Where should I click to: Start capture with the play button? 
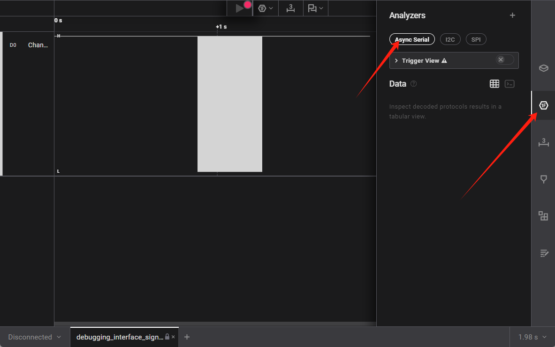240,8
